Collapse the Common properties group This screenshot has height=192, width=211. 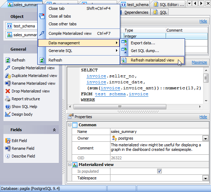70,125
